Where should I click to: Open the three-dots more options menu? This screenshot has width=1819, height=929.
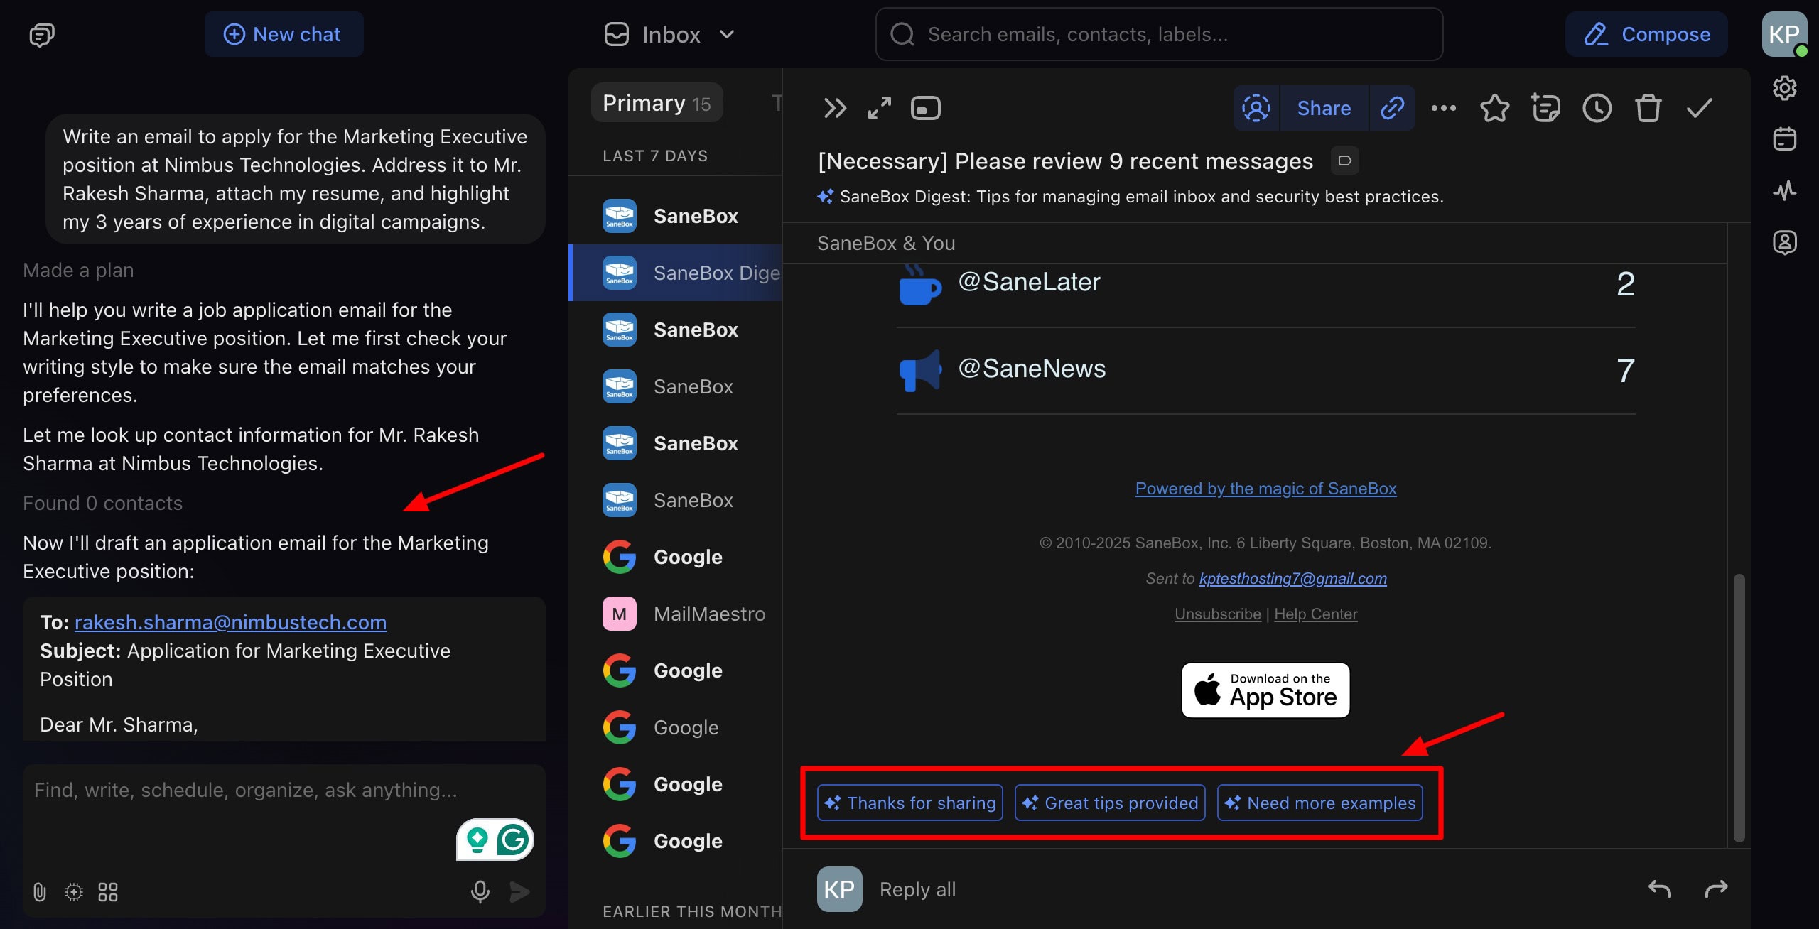point(1443,108)
